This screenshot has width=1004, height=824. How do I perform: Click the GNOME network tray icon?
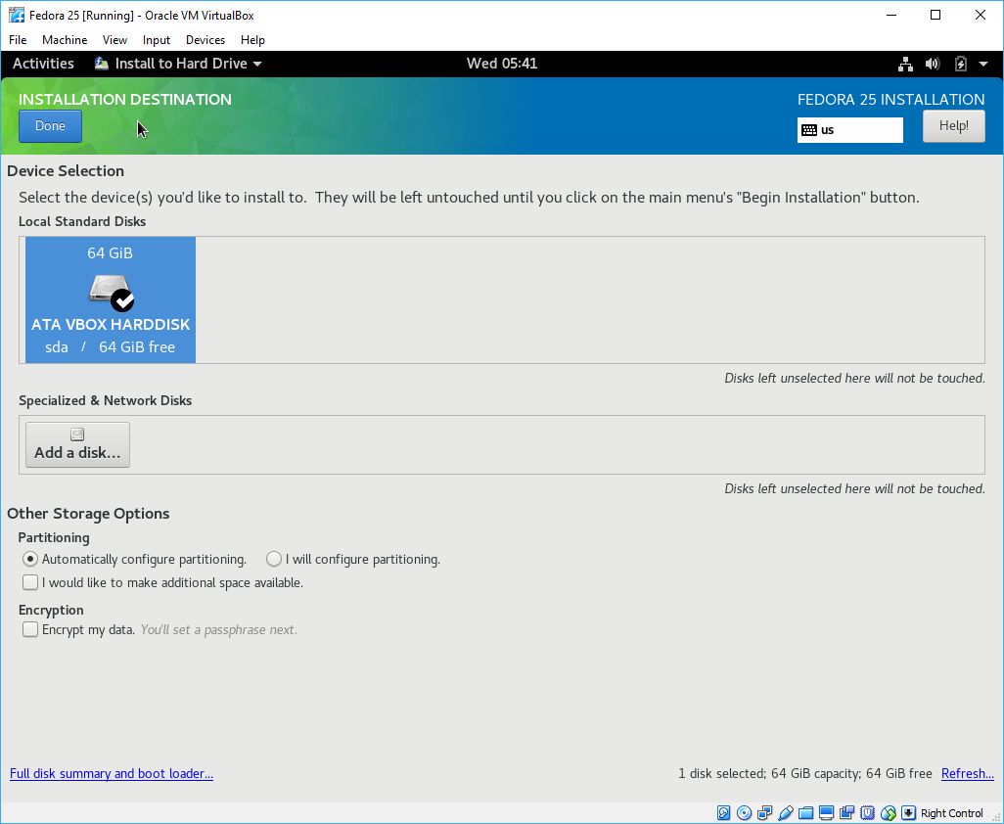pyautogui.click(x=905, y=64)
